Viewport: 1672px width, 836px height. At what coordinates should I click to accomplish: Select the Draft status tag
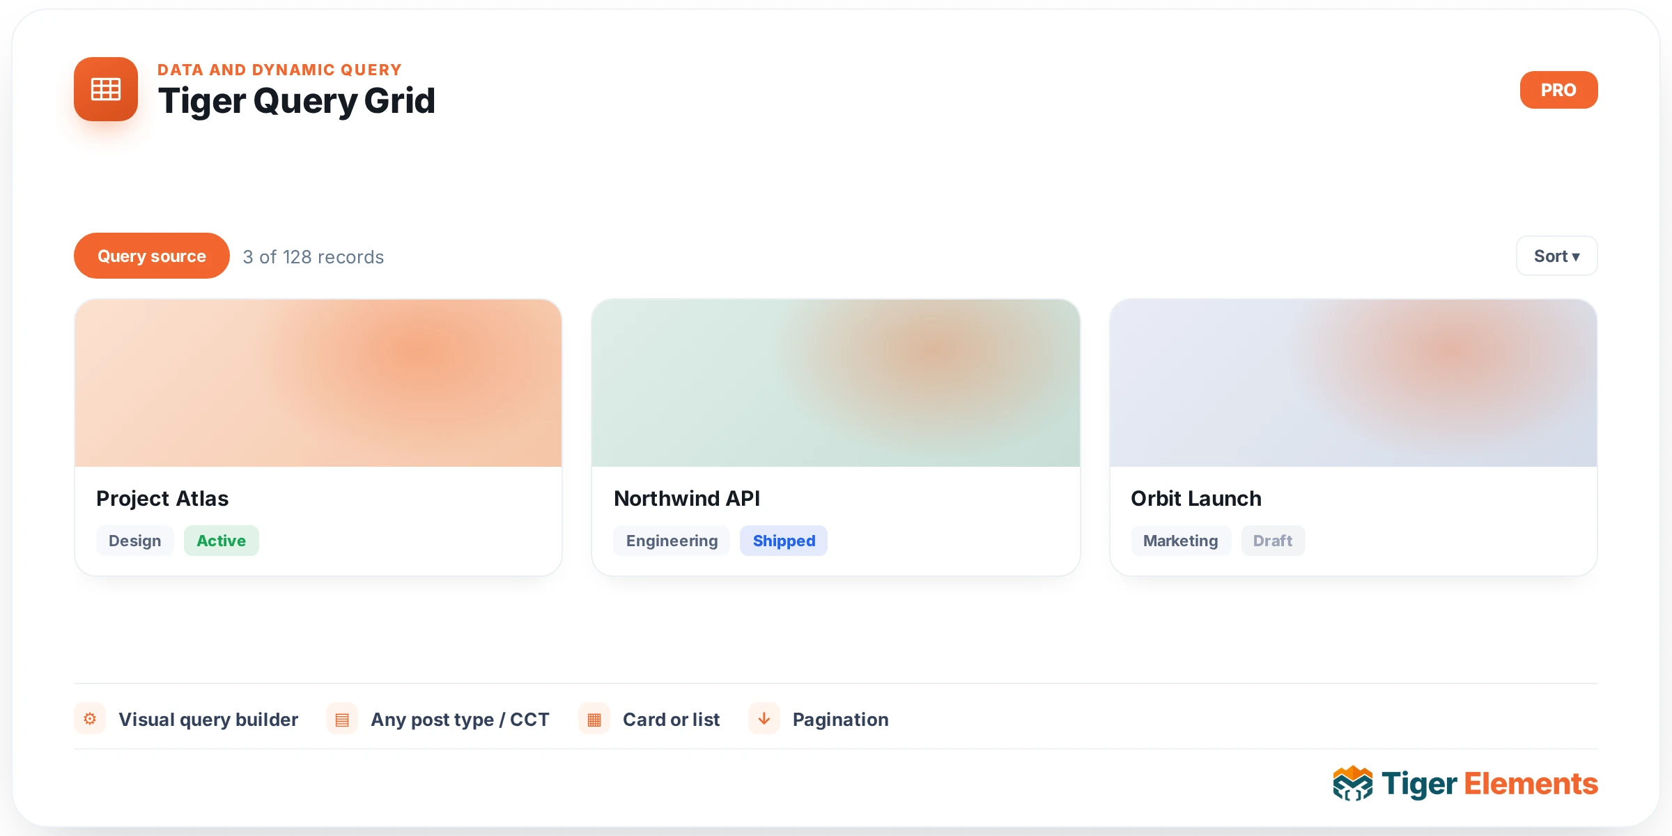pos(1273,541)
